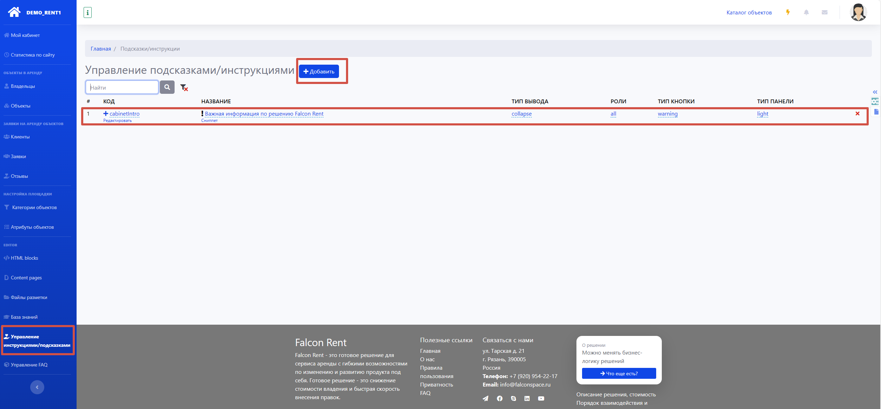The height and width of the screenshot is (409, 881).
Task: Open Каталог объектов link
Action: point(749,13)
